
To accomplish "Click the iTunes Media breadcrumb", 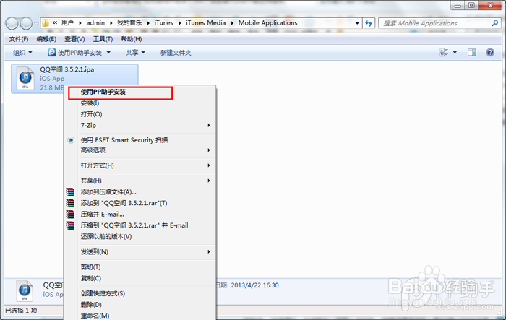I will (206, 23).
